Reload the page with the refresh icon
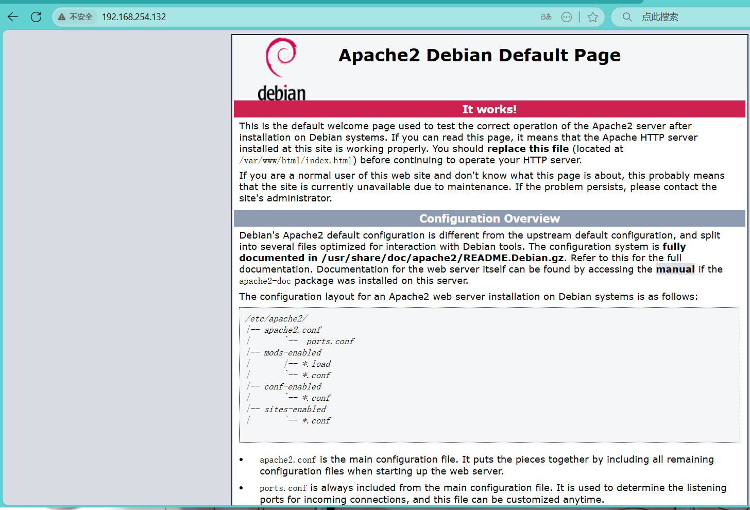The height and width of the screenshot is (510, 750). 36,17
